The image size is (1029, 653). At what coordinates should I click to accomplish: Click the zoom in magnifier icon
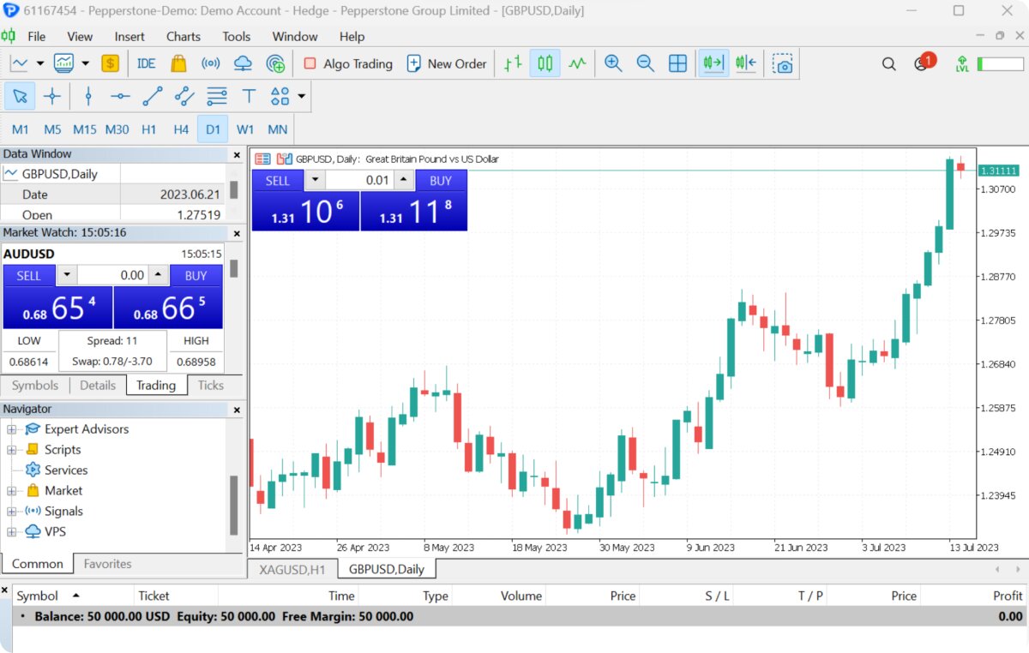coord(613,63)
